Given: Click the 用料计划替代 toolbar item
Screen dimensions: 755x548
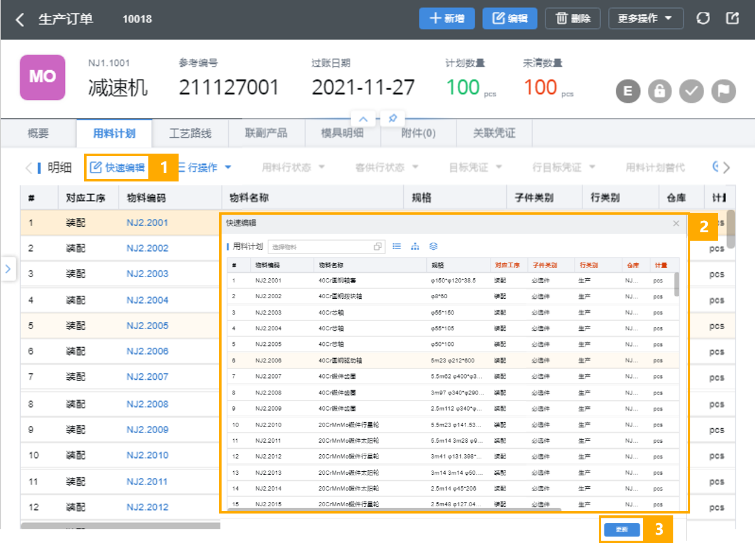Looking at the screenshot, I should pyautogui.click(x=655, y=168).
